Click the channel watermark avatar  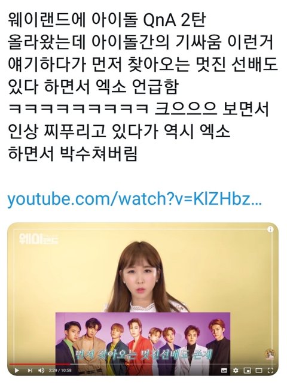coord(270,354)
